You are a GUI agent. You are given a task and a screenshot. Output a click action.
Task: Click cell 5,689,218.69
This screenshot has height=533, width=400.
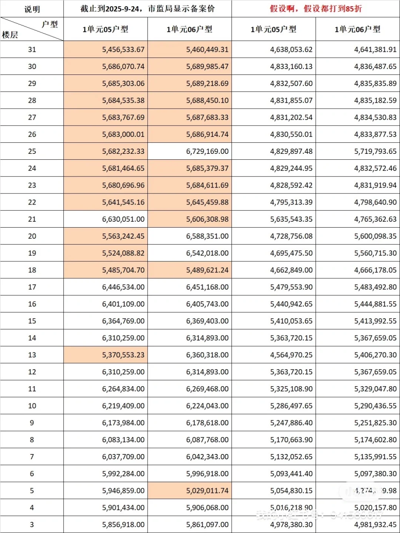[190, 83]
